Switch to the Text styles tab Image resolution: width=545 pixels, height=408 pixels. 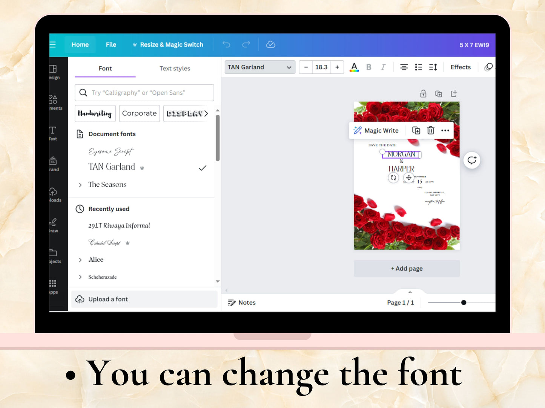pyautogui.click(x=175, y=69)
